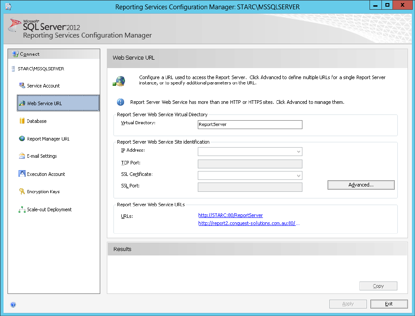Expand the SSL Certificate dropdown
The width and height of the screenshot is (415, 316).
click(298, 175)
